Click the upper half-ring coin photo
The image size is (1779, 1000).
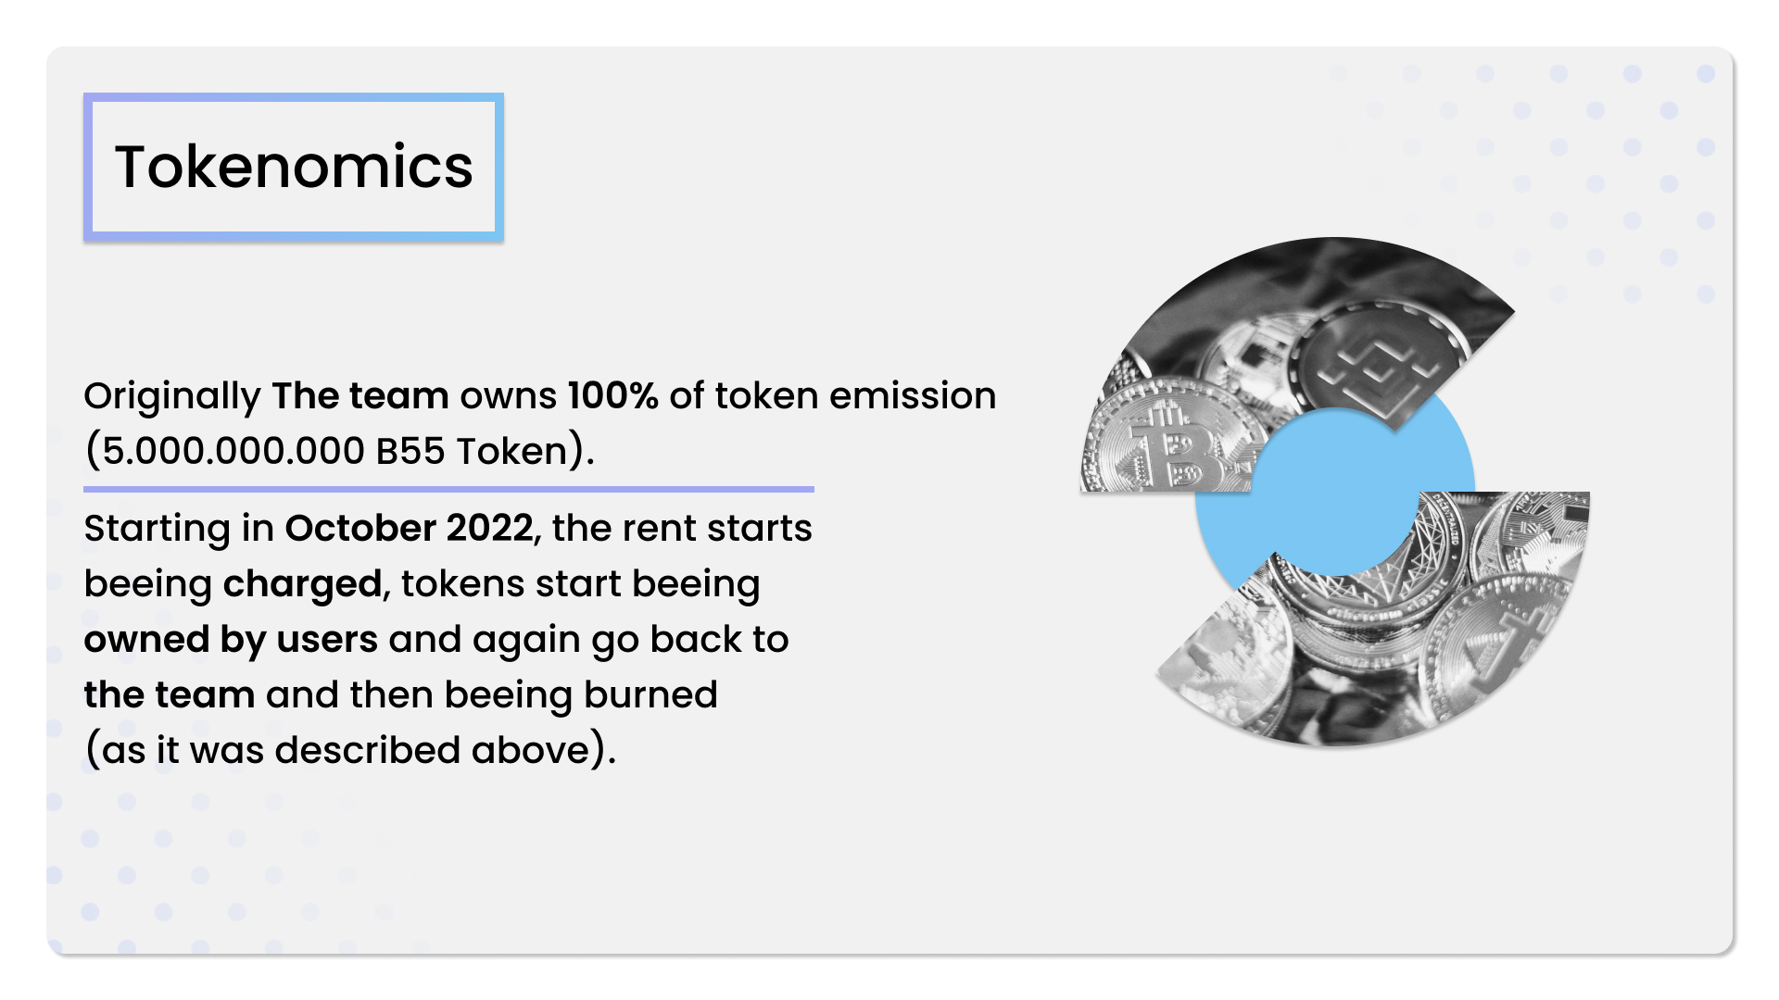(1297, 361)
